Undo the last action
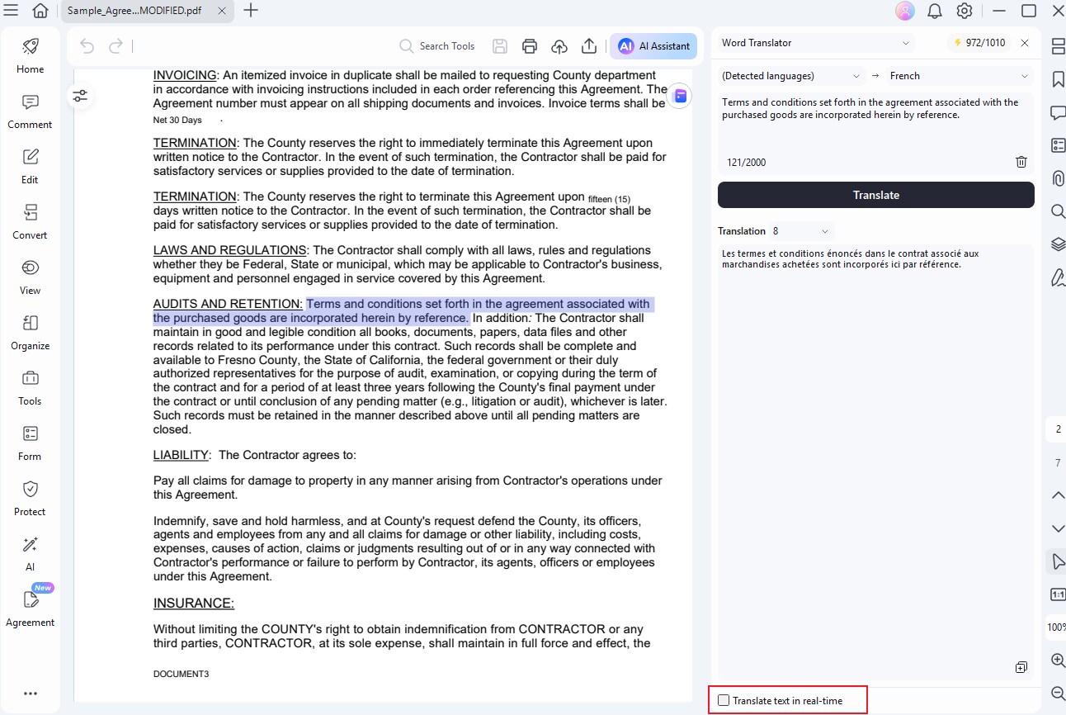Image resolution: width=1066 pixels, height=715 pixels. 87,46
